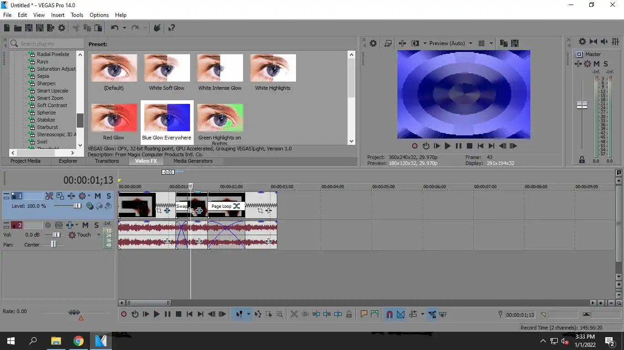Viewport: 624px width, 350px height.
Task: Mute the Master bus
Action: 597,64
